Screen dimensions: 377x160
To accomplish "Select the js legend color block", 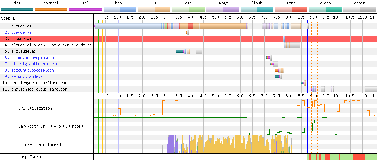I will tap(154, 9).
